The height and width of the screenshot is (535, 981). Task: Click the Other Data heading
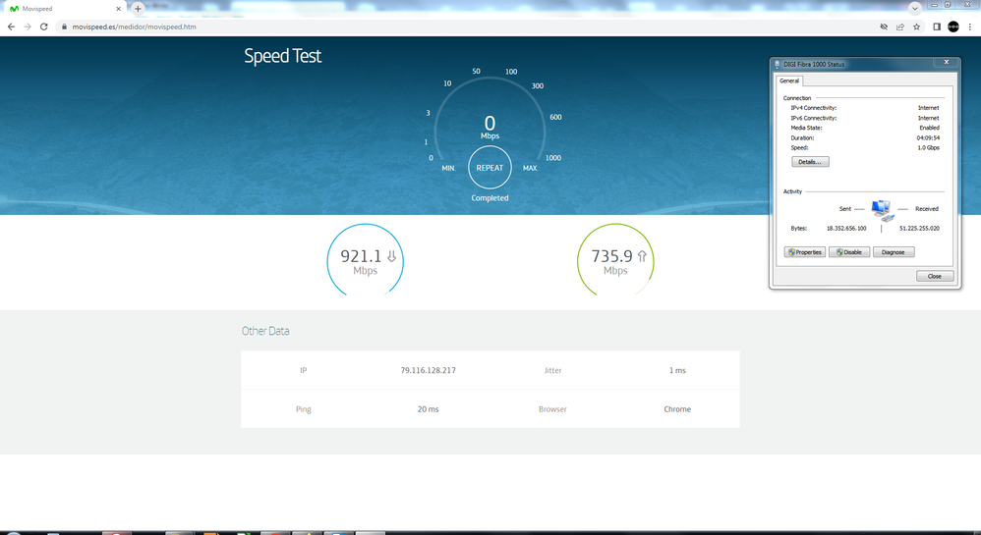(x=265, y=331)
